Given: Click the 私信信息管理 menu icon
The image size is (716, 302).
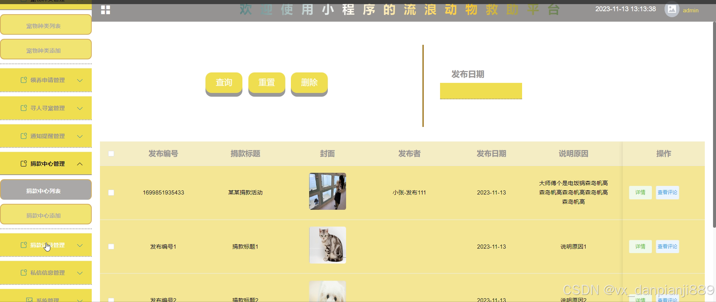Looking at the screenshot, I should coord(23,273).
